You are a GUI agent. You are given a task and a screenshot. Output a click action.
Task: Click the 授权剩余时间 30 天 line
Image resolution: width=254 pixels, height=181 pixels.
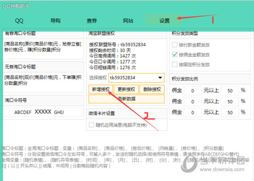pos(110,50)
